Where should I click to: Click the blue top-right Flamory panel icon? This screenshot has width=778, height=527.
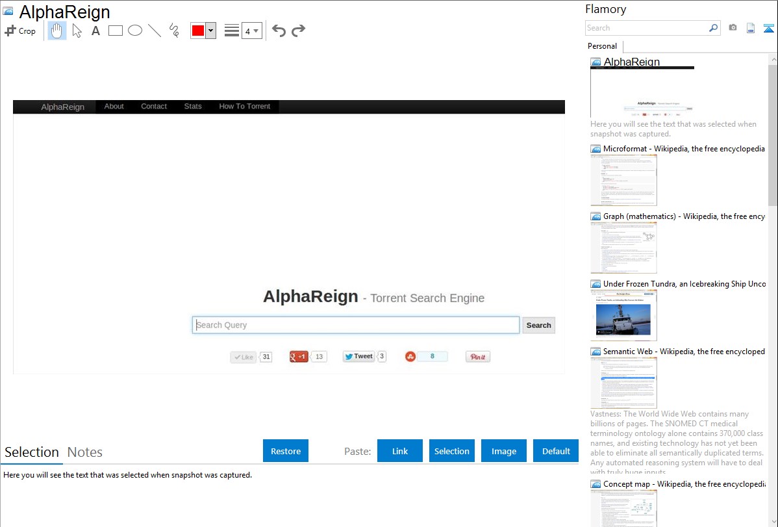[x=768, y=28]
